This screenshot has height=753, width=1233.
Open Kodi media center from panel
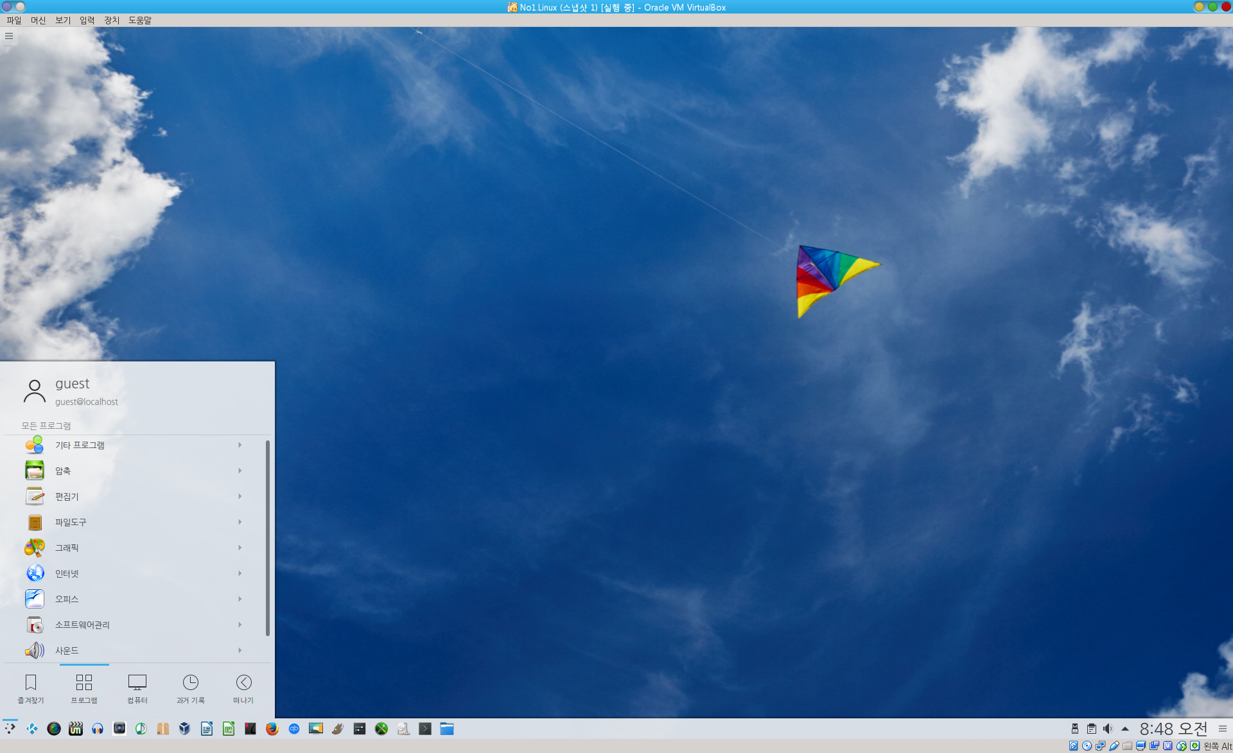[32, 729]
